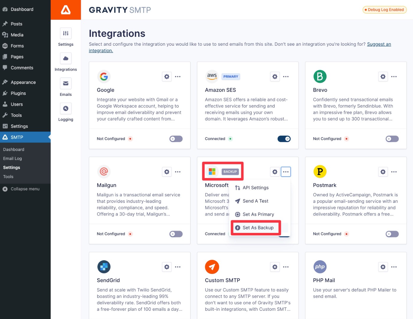Open SendGrid gear settings
Viewport: 413px width, 319px height.
point(167,267)
